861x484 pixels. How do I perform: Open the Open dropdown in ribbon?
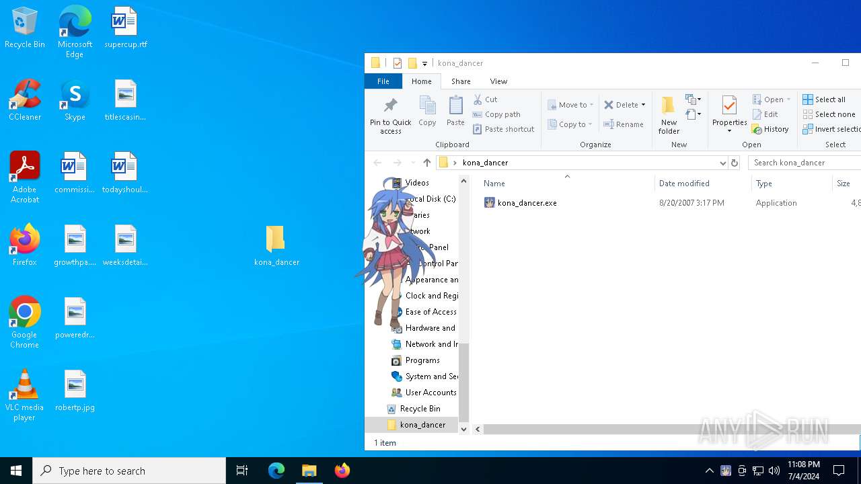coord(772,99)
